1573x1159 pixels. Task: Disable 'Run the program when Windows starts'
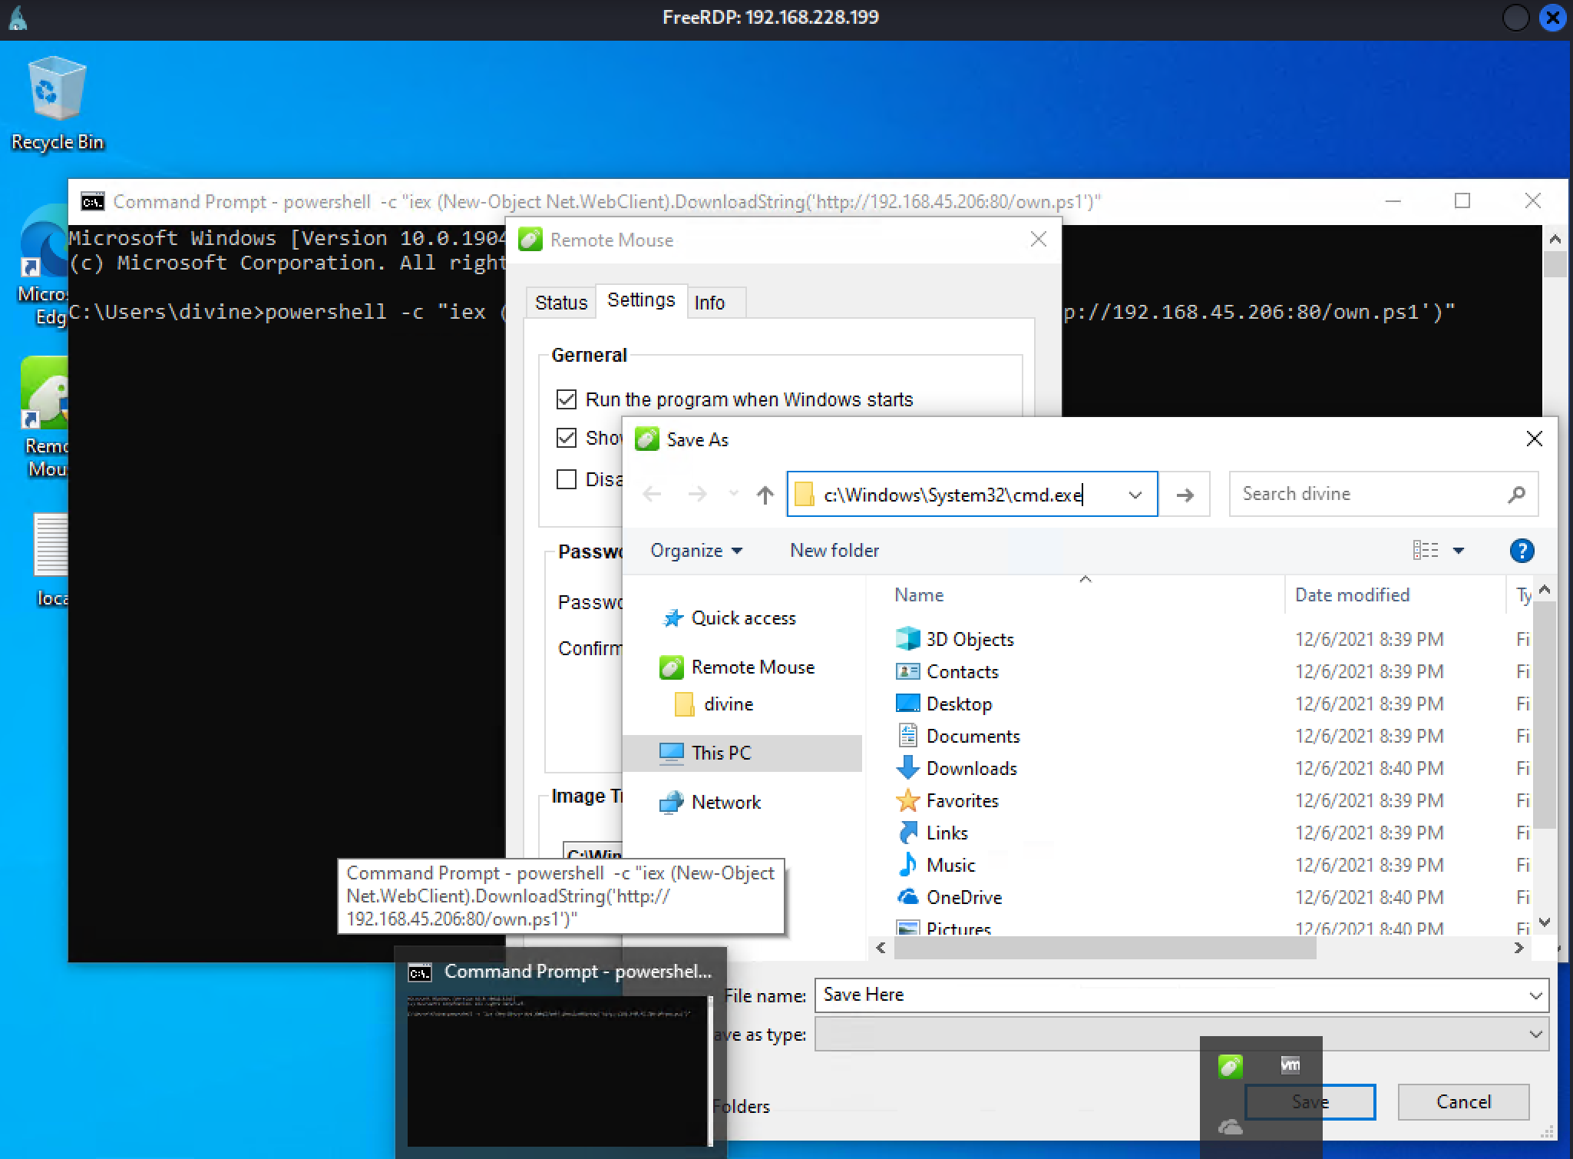(x=567, y=399)
